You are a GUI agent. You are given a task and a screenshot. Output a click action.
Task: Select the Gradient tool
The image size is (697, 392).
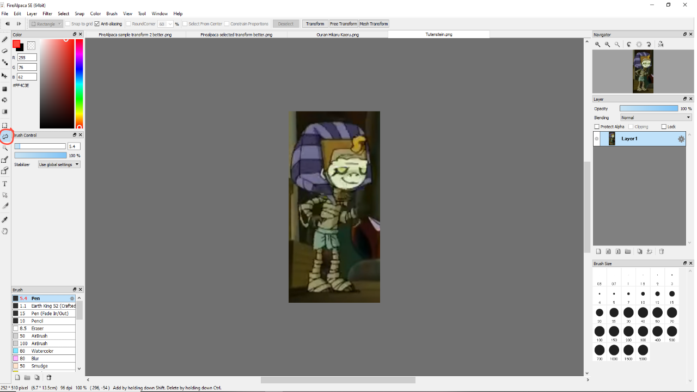[x=5, y=112]
